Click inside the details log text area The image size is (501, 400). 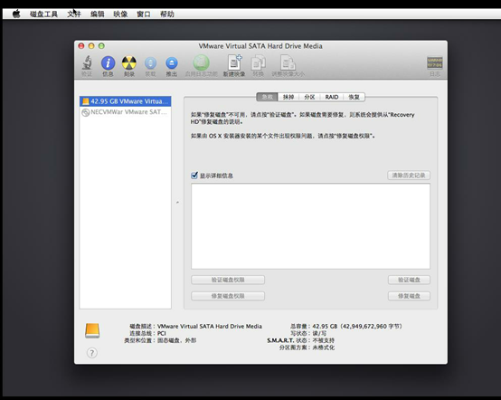310,226
